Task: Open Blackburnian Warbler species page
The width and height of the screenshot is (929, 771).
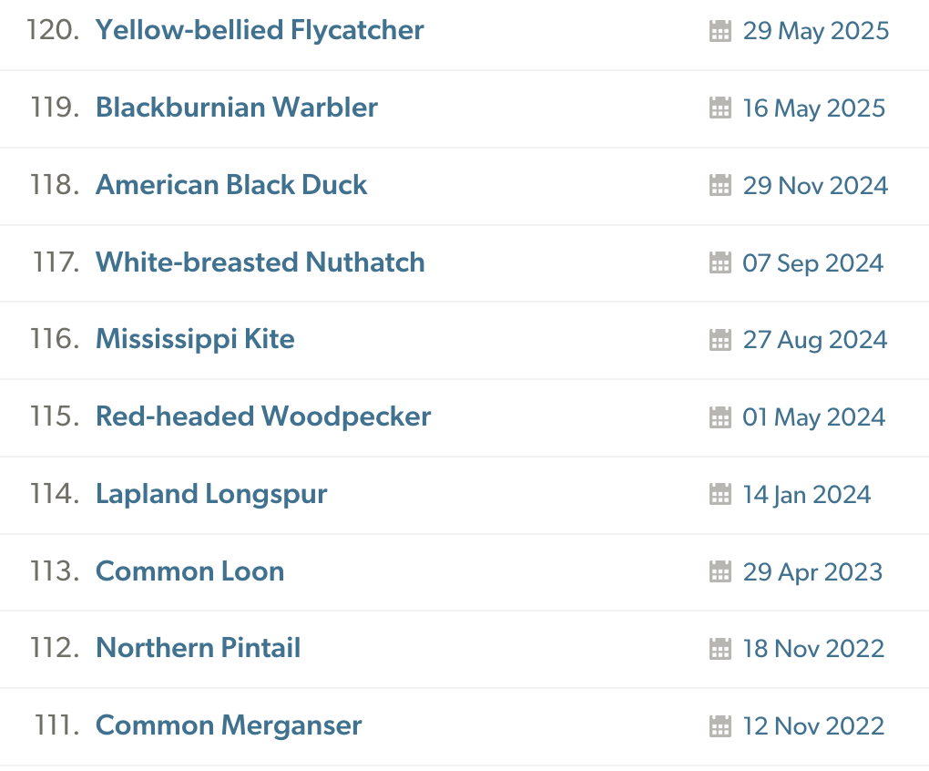Action: (237, 108)
